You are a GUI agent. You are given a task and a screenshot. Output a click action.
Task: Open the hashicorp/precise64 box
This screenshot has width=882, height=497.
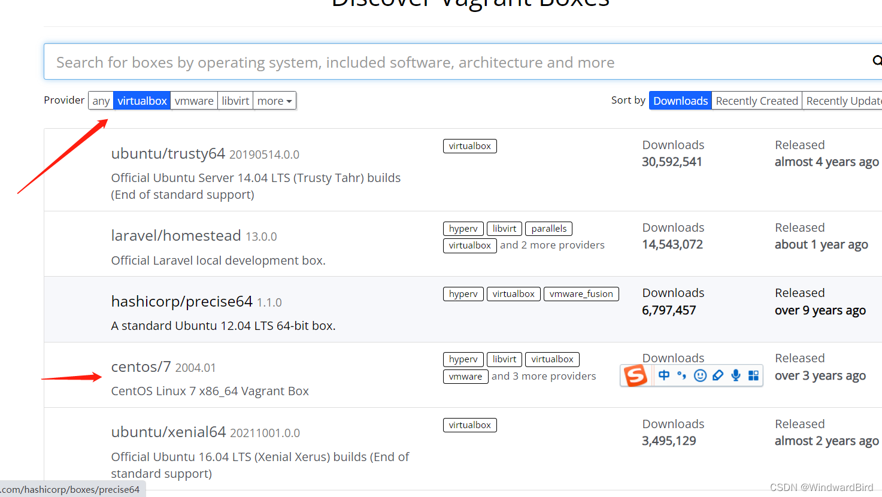click(x=182, y=301)
